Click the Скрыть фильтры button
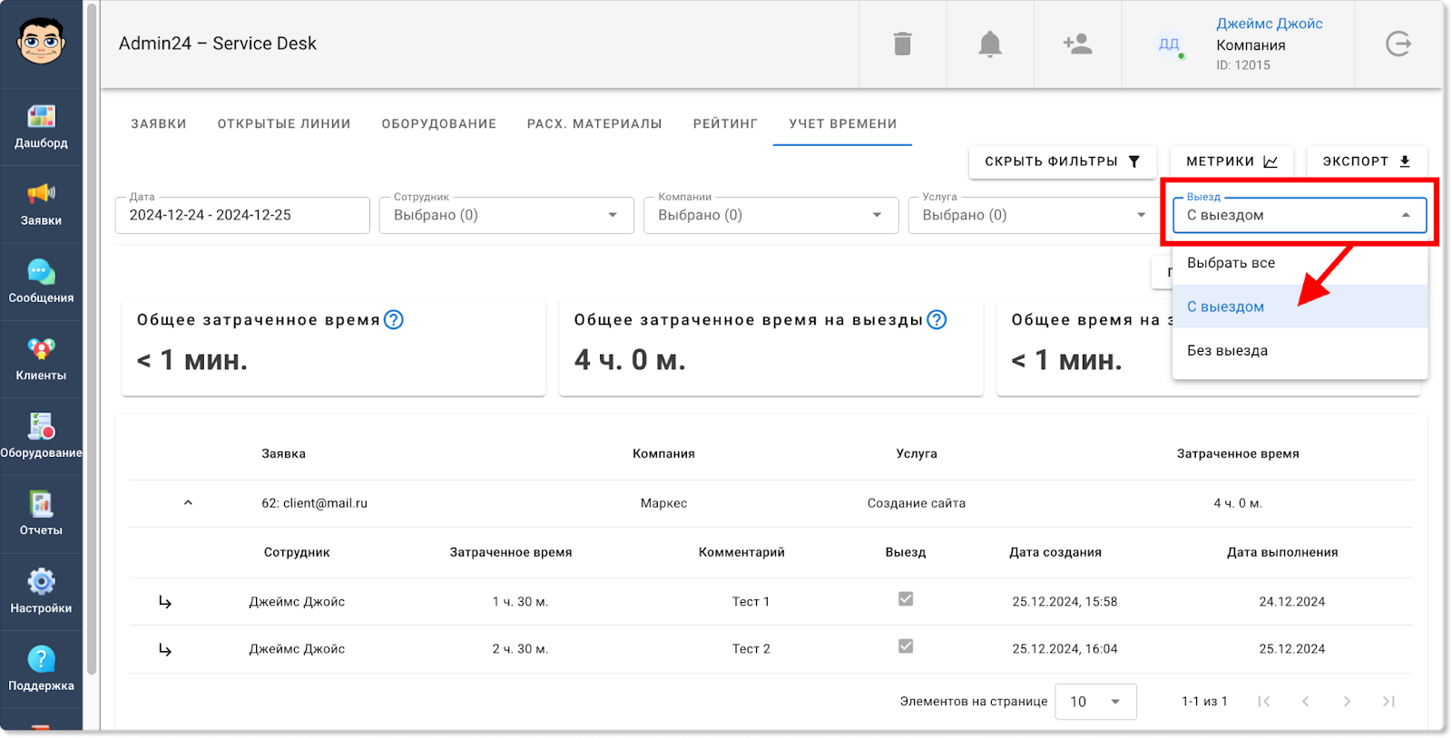The height and width of the screenshot is (738, 1452). click(x=1062, y=161)
